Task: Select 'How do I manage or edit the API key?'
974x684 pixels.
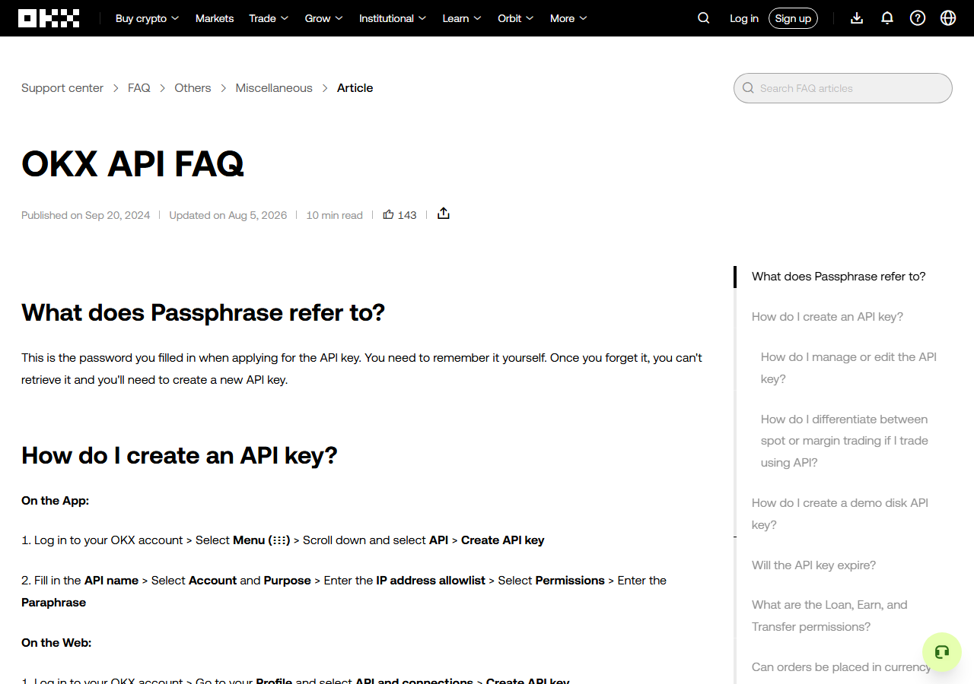Action: pyautogui.click(x=848, y=368)
